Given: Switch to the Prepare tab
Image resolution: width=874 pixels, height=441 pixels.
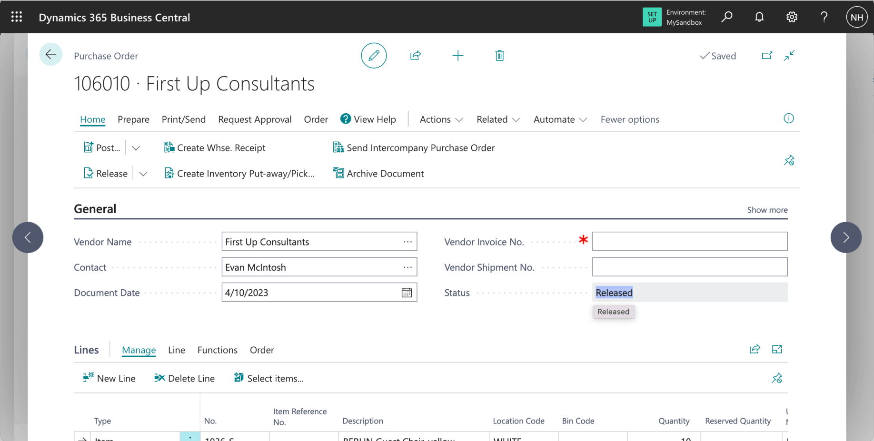Looking at the screenshot, I should click(x=133, y=119).
